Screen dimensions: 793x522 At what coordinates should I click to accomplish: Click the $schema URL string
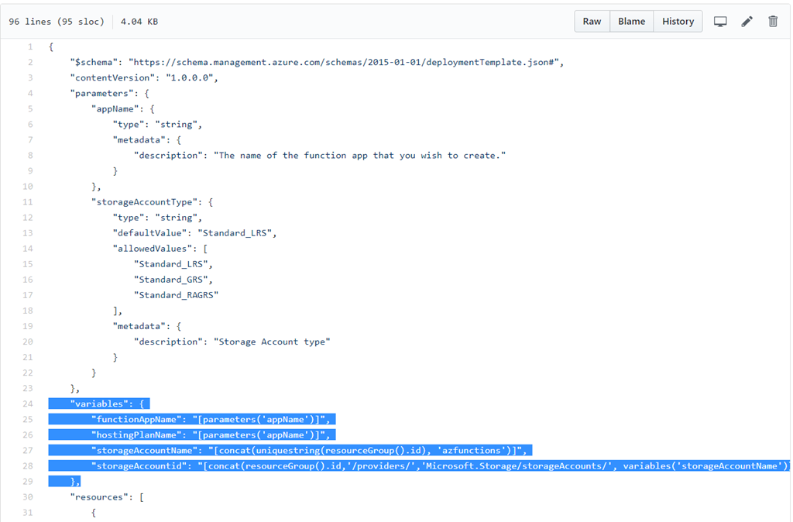click(345, 62)
